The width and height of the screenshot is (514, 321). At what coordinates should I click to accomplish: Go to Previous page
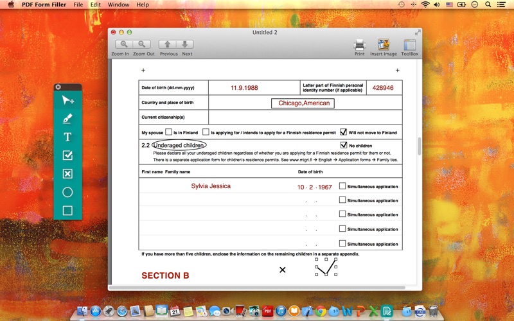coord(168,44)
